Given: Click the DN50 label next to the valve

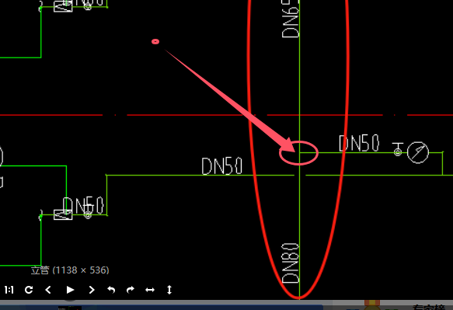Looking at the screenshot, I should click(x=359, y=143).
